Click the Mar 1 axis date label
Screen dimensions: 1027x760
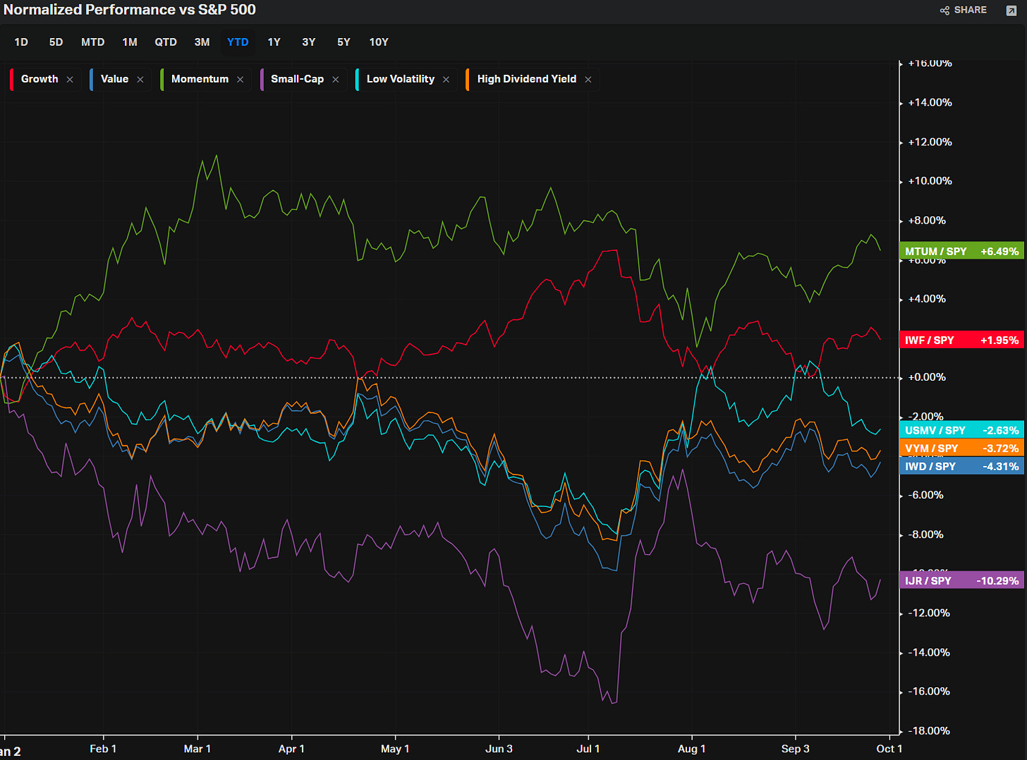(197, 749)
